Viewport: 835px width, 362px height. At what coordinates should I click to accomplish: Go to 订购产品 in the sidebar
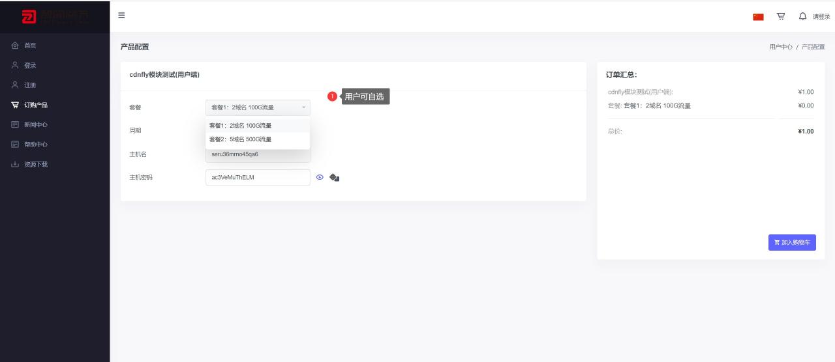pyautogui.click(x=35, y=105)
